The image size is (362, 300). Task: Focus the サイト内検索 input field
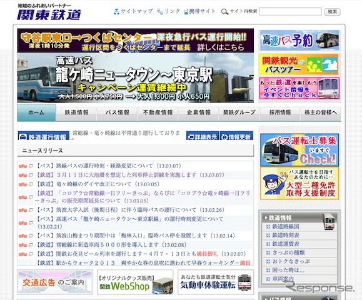click(291, 11)
